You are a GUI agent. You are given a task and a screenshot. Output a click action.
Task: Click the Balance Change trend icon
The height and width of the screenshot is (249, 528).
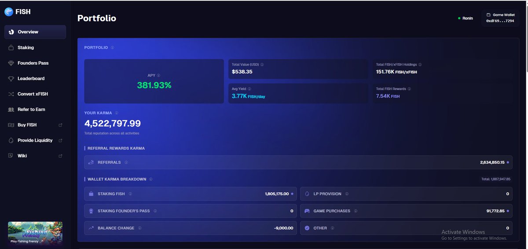pyautogui.click(x=91, y=228)
